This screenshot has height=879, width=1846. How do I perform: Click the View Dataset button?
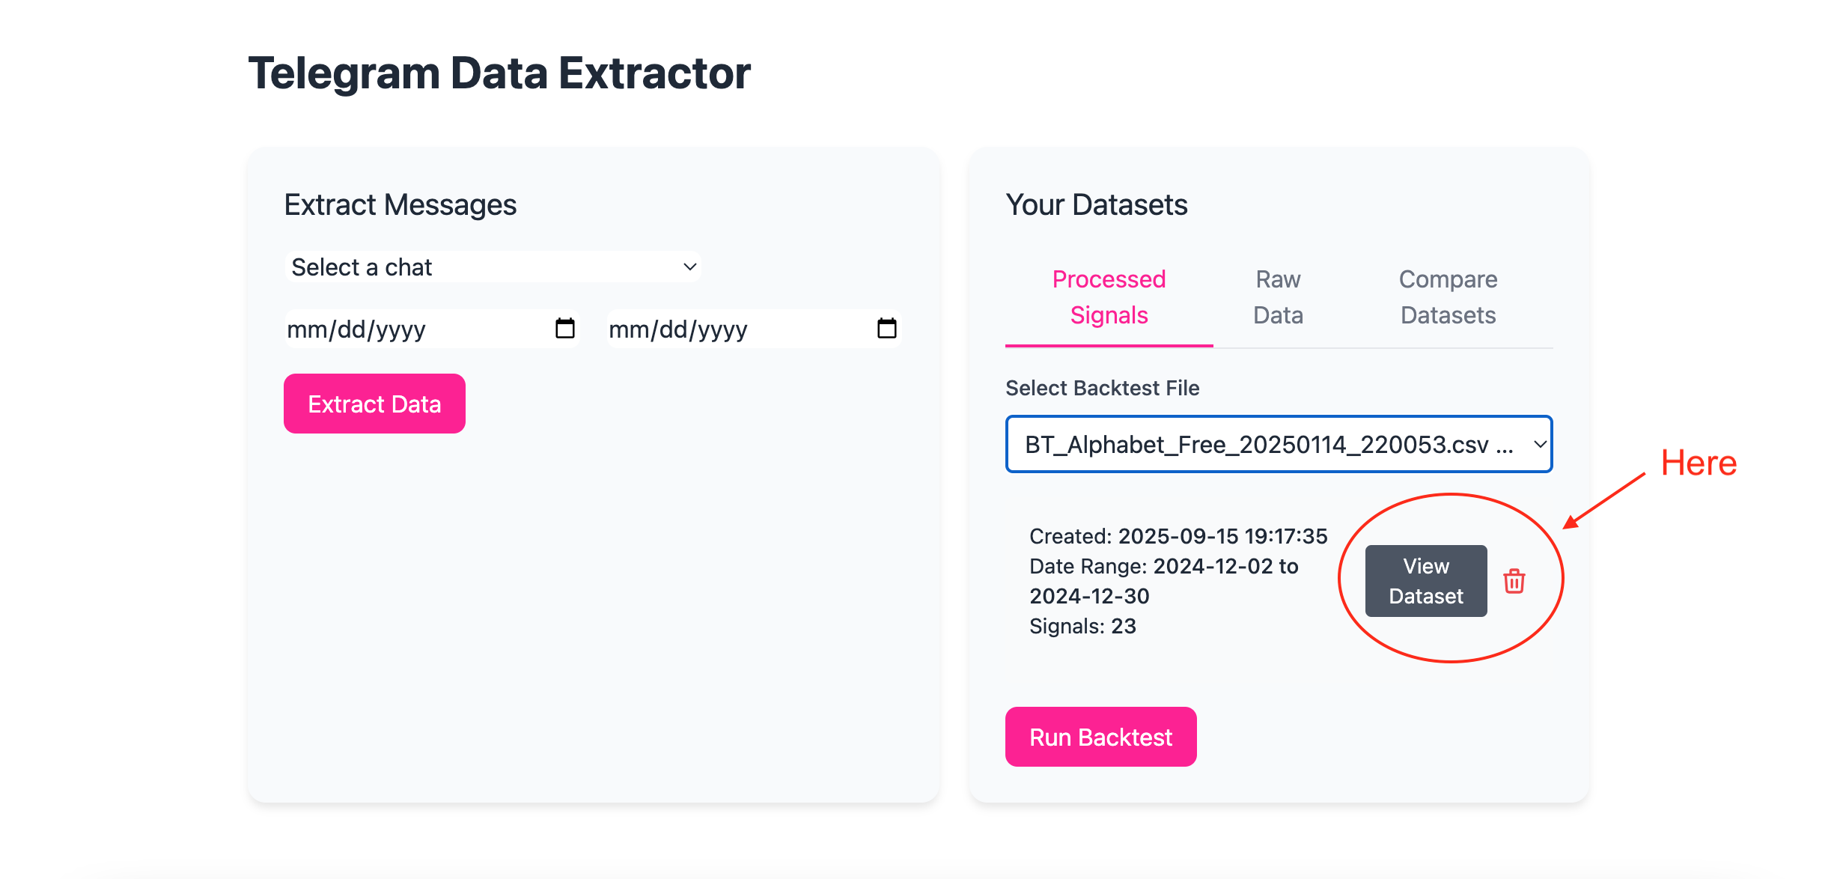(1425, 581)
